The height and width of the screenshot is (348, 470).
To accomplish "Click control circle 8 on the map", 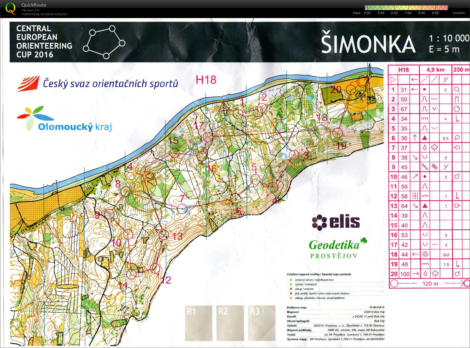I will [x=126, y=192].
